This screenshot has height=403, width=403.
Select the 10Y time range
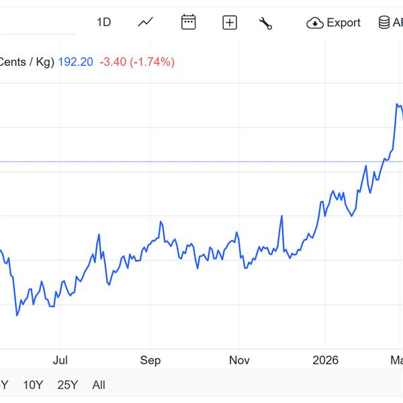coord(33,385)
